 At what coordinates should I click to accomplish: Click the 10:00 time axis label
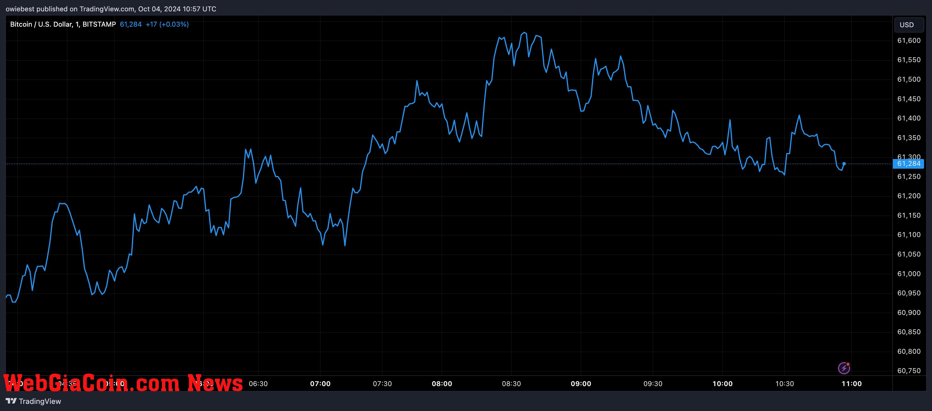tap(722, 384)
